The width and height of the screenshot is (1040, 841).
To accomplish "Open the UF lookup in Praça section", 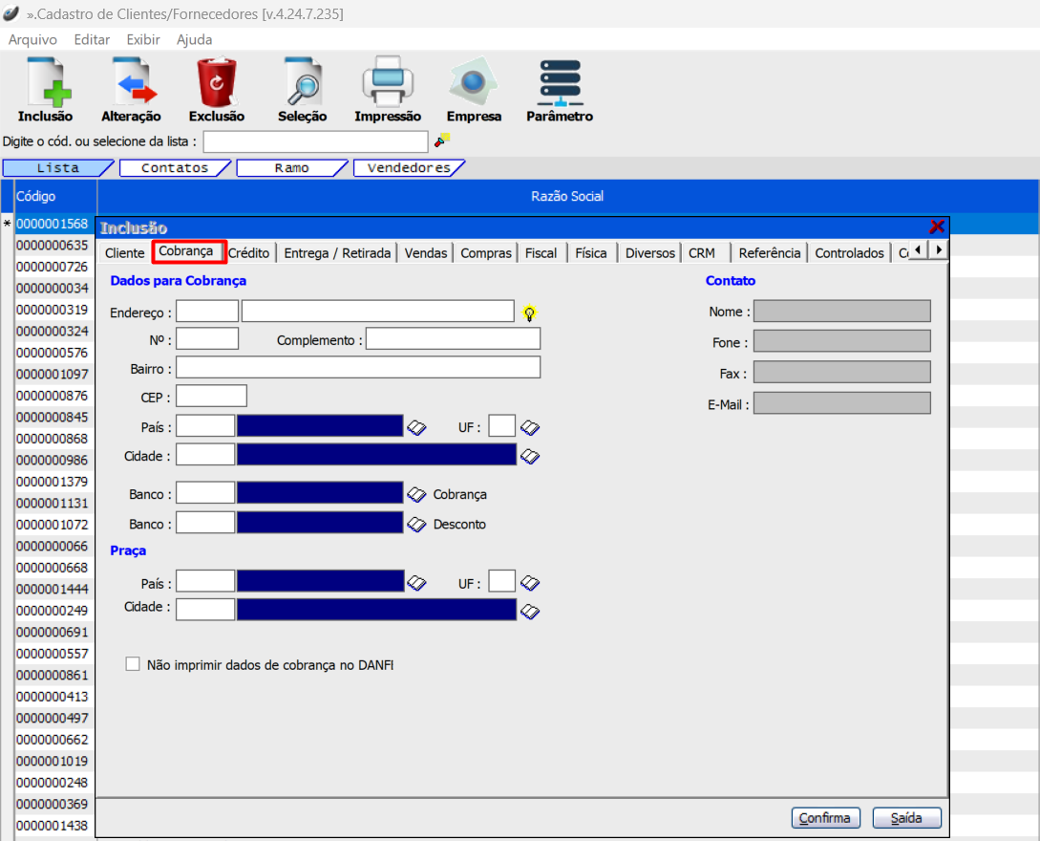I will pos(530,582).
